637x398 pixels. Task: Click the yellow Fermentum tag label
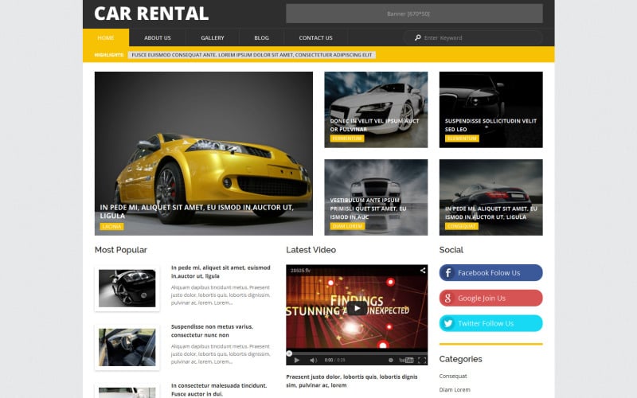[347, 139]
